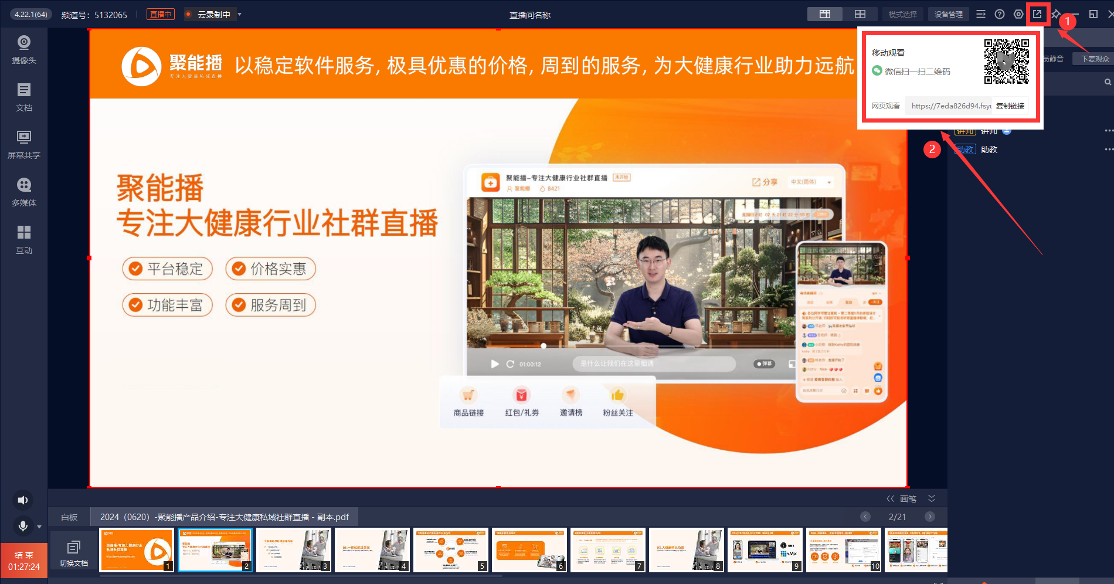Click the 微信扫一扫二维码 WeChat label
This screenshot has height=584, width=1114.
[x=917, y=72]
